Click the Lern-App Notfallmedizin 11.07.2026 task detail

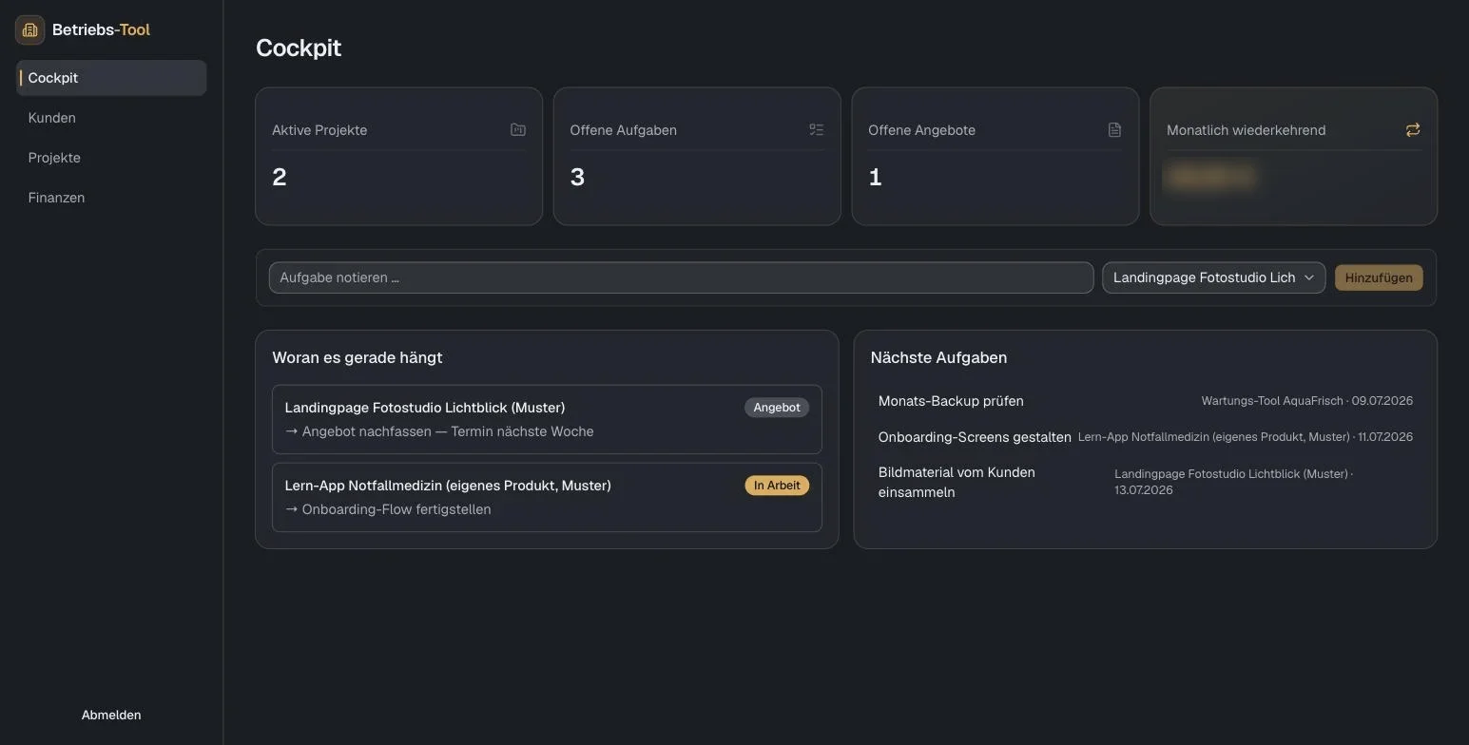pos(1245,437)
